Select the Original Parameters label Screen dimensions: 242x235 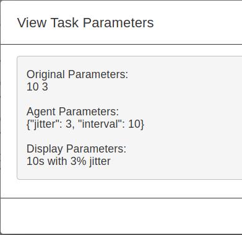click(x=77, y=74)
